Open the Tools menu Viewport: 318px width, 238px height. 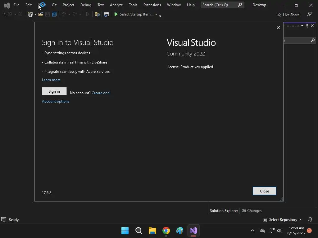(x=133, y=5)
